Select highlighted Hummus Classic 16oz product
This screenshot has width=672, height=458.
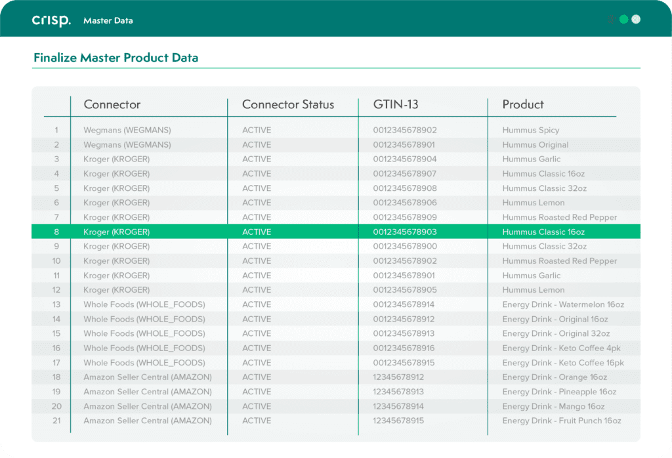click(x=543, y=232)
